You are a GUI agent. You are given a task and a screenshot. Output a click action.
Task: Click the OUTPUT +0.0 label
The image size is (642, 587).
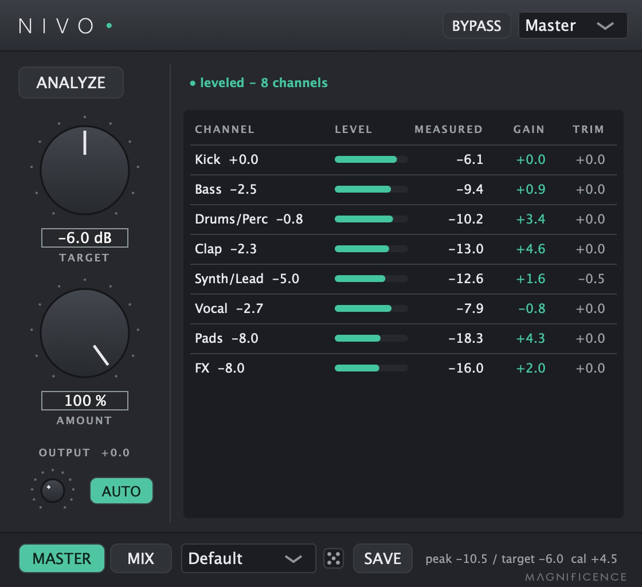point(84,452)
